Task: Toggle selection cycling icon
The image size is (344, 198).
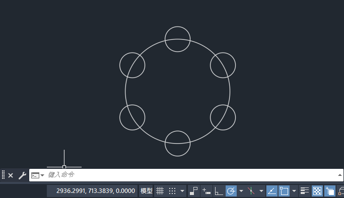Action: coord(330,191)
